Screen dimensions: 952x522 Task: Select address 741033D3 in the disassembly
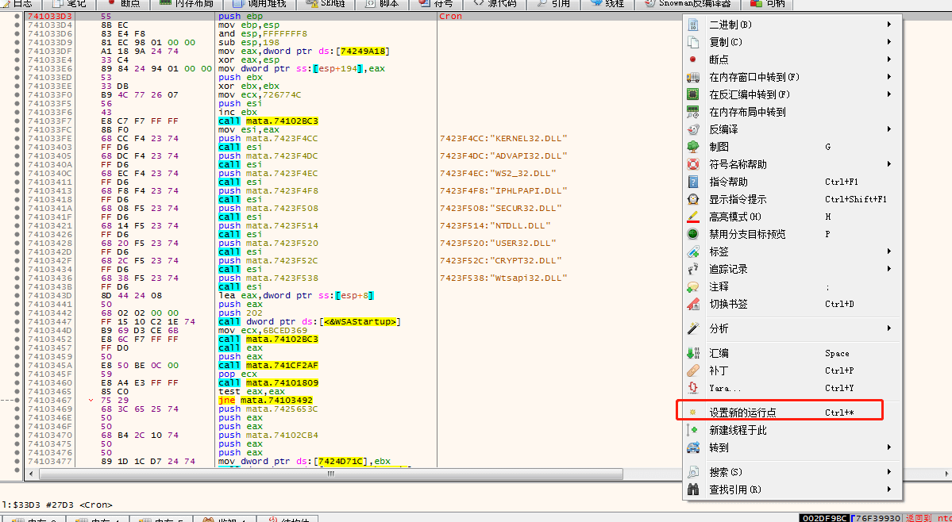click(50, 17)
